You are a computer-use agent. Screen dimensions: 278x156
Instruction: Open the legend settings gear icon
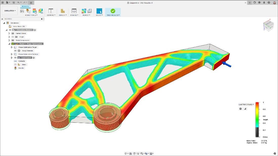(x=240, y=109)
